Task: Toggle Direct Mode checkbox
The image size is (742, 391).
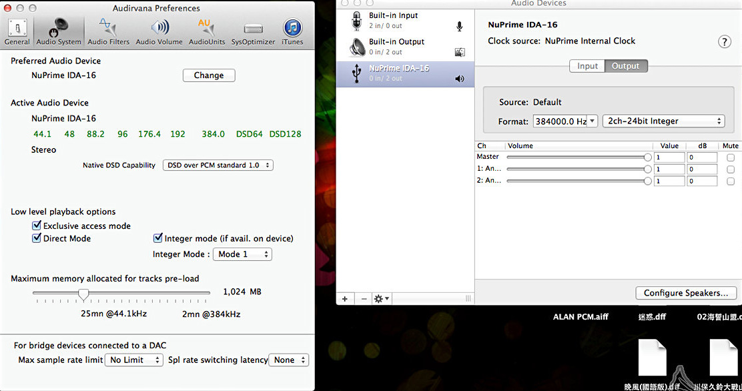Action: click(x=37, y=238)
